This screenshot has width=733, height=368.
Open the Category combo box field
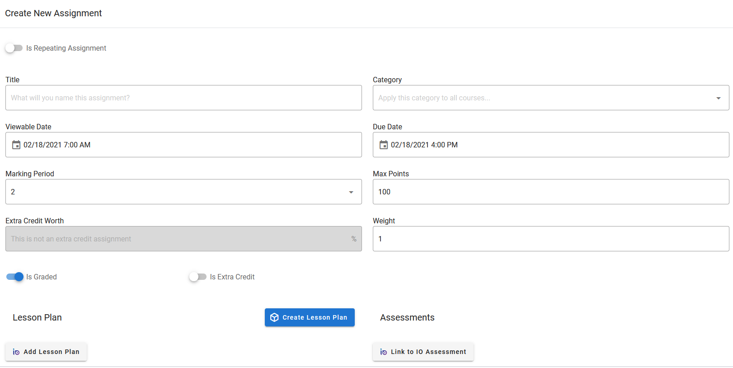[x=551, y=98]
